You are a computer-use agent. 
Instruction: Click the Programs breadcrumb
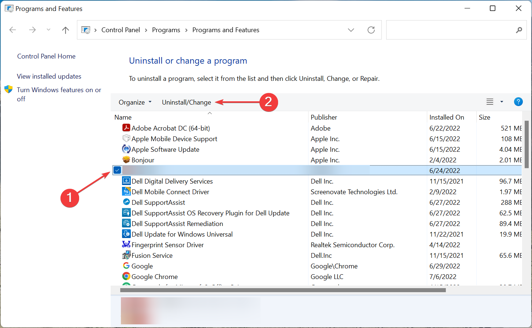point(166,30)
